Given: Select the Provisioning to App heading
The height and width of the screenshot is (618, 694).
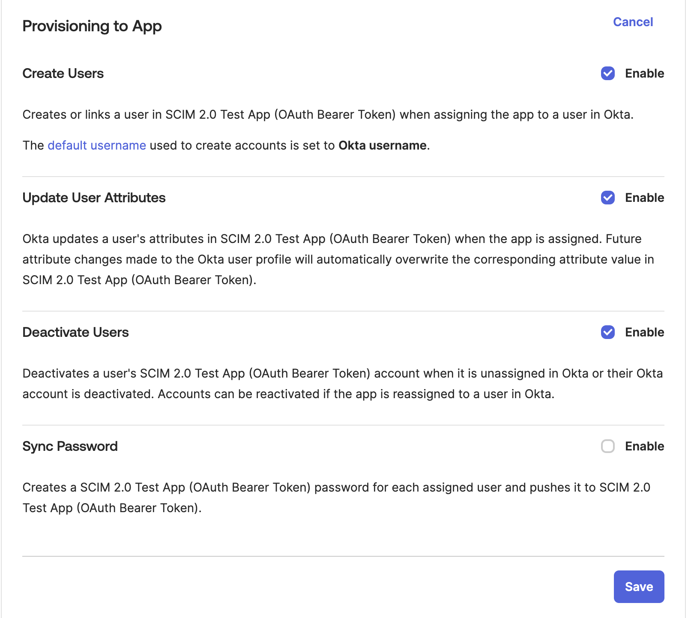Looking at the screenshot, I should pyautogui.click(x=93, y=26).
